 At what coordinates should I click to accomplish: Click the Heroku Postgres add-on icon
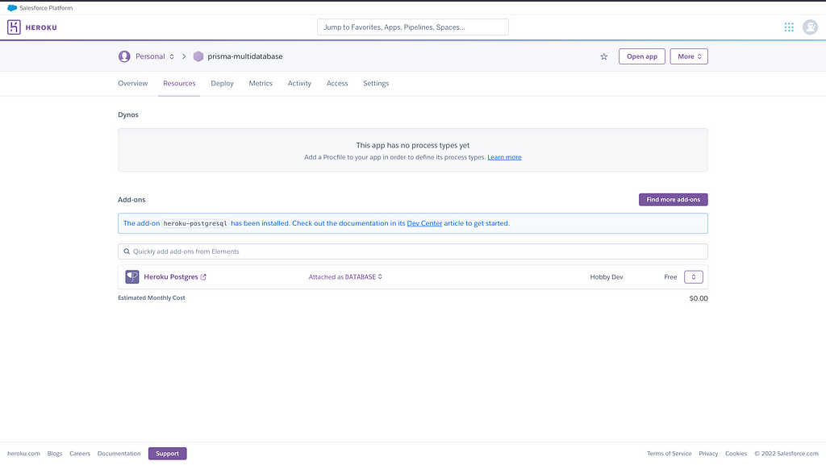pyautogui.click(x=132, y=276)
